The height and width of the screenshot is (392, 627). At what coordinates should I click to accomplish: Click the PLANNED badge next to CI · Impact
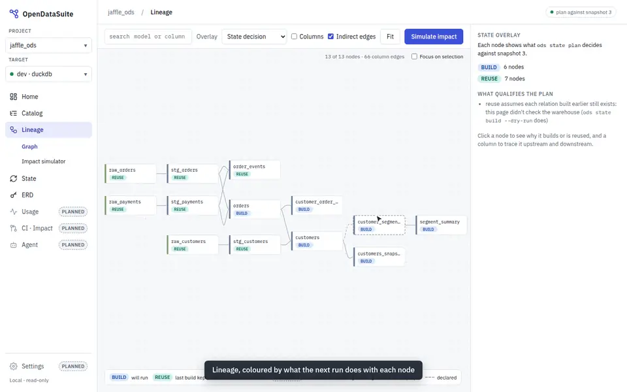pyautogui.click(x=72, y=228)
